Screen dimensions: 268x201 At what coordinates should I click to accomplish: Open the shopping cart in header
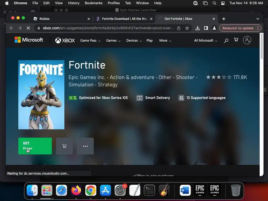click(x=236, y=40)
